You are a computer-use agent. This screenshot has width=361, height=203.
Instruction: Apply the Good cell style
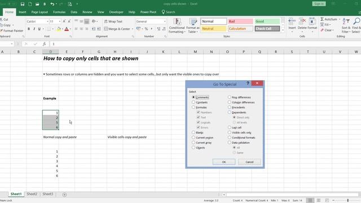267,21
